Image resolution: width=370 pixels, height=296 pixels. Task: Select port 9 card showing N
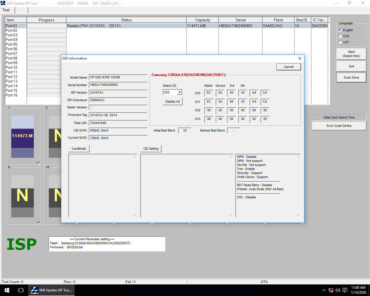coord(23,196)
